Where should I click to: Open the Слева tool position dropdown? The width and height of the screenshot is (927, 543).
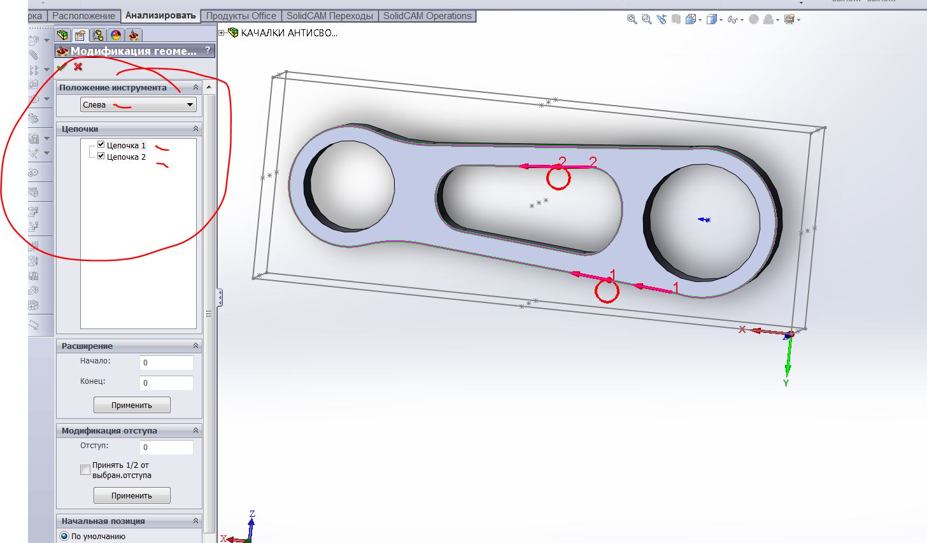pyautogui.click(x=138, y=105)
